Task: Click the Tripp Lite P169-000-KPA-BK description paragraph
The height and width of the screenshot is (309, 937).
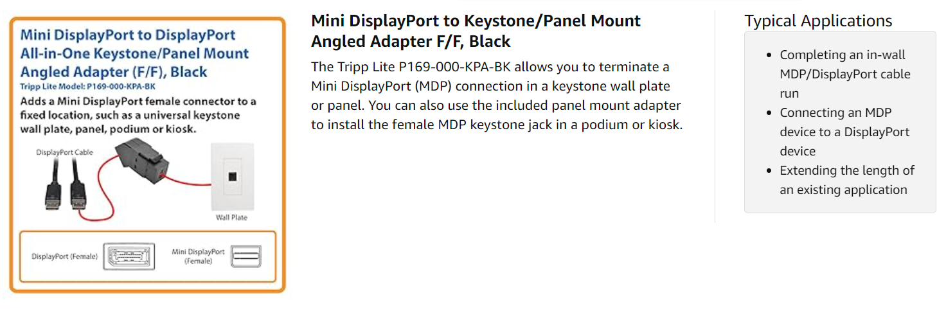Action: coord(496,96)
